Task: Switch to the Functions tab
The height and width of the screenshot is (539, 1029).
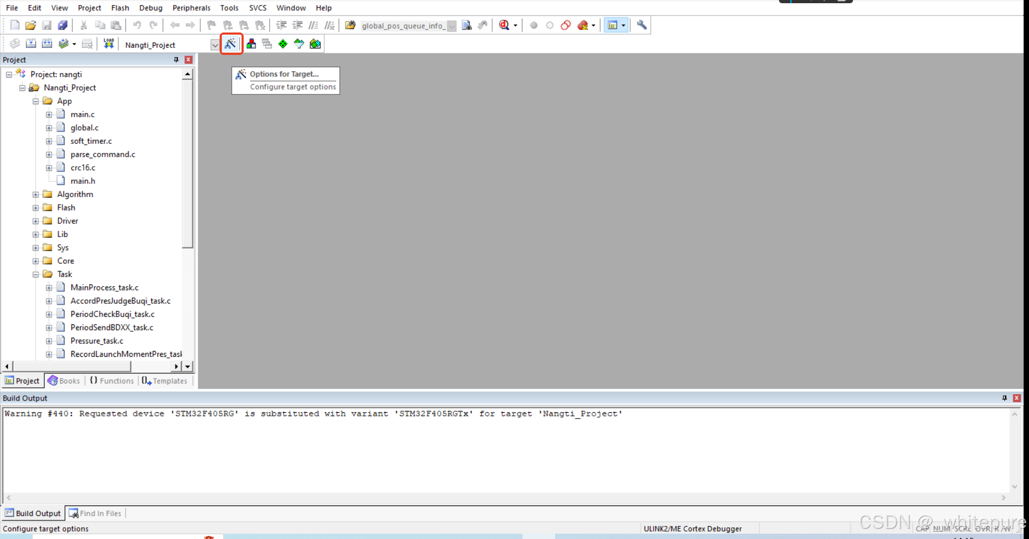Action: coord(112,381)
